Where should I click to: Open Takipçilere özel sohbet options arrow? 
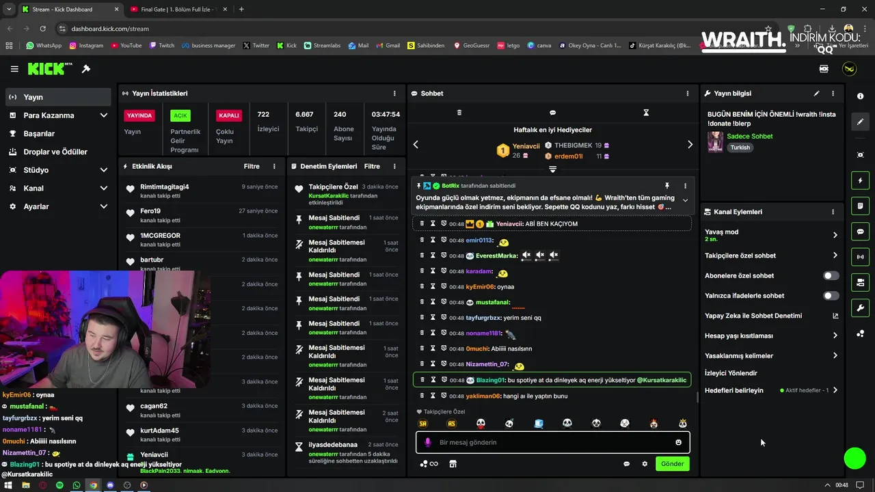click(835, 256)
